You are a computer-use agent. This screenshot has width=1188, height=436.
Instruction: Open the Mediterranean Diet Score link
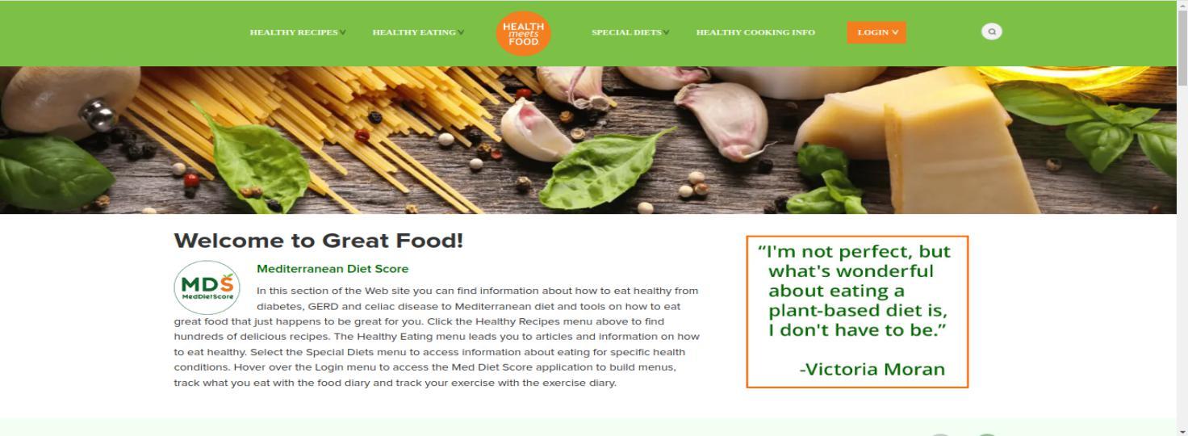coord(333,269)
